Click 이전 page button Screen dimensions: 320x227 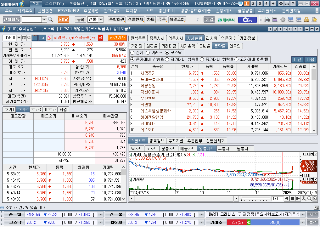tap(297, 60)
